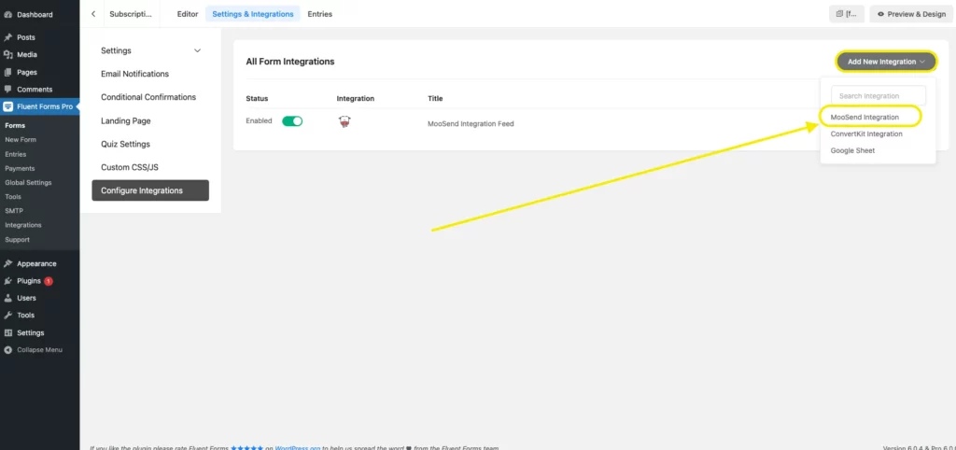Open Tools in the Fluent Forms submenu
This screenshot has width=956, height=450.
[x=13, y=197]
